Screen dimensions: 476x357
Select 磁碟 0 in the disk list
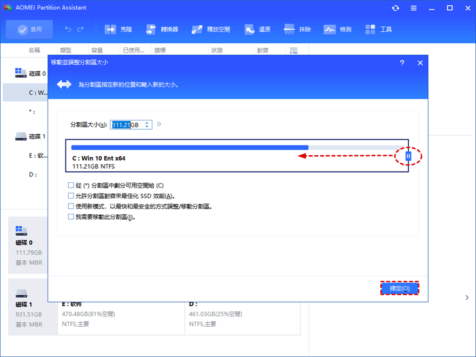tap(30, 74)
